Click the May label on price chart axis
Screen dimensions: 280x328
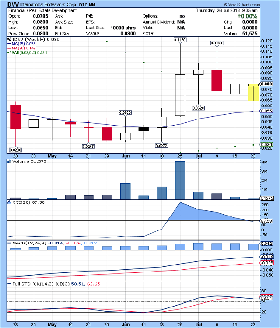pyautogui.click(x=52, y=156)
